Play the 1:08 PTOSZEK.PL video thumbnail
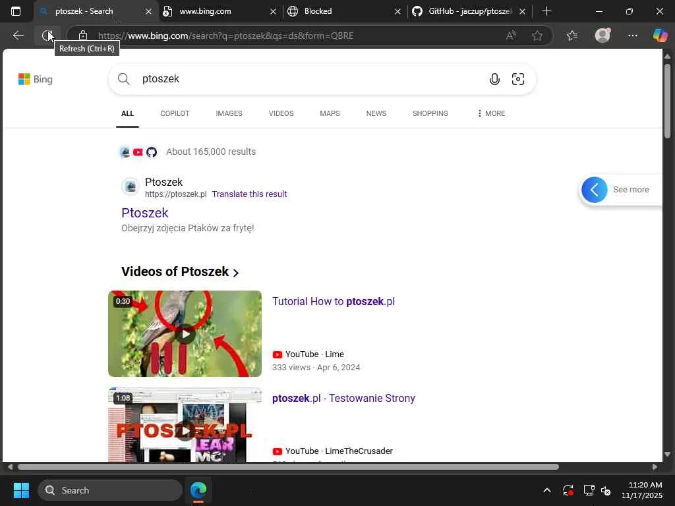This screenshot has height=506, width=675. pos(185,425)
